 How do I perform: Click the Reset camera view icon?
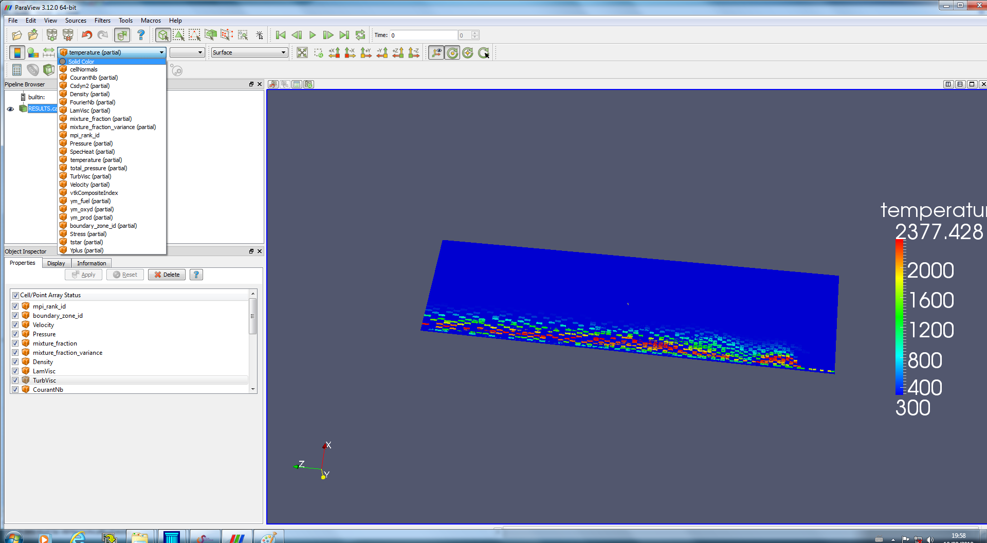tap(302, 53)
